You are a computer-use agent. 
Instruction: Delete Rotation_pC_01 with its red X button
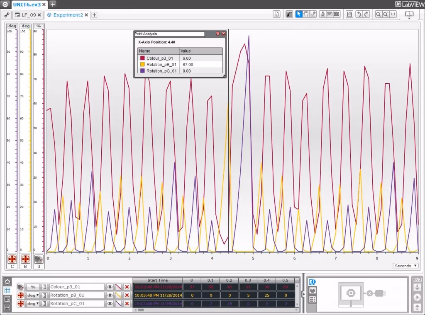[127, 303]
